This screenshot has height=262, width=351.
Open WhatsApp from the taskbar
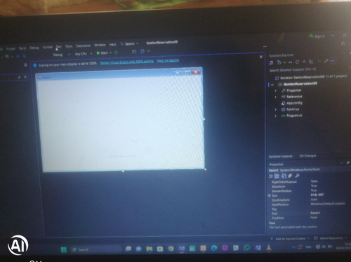(246, 248)
